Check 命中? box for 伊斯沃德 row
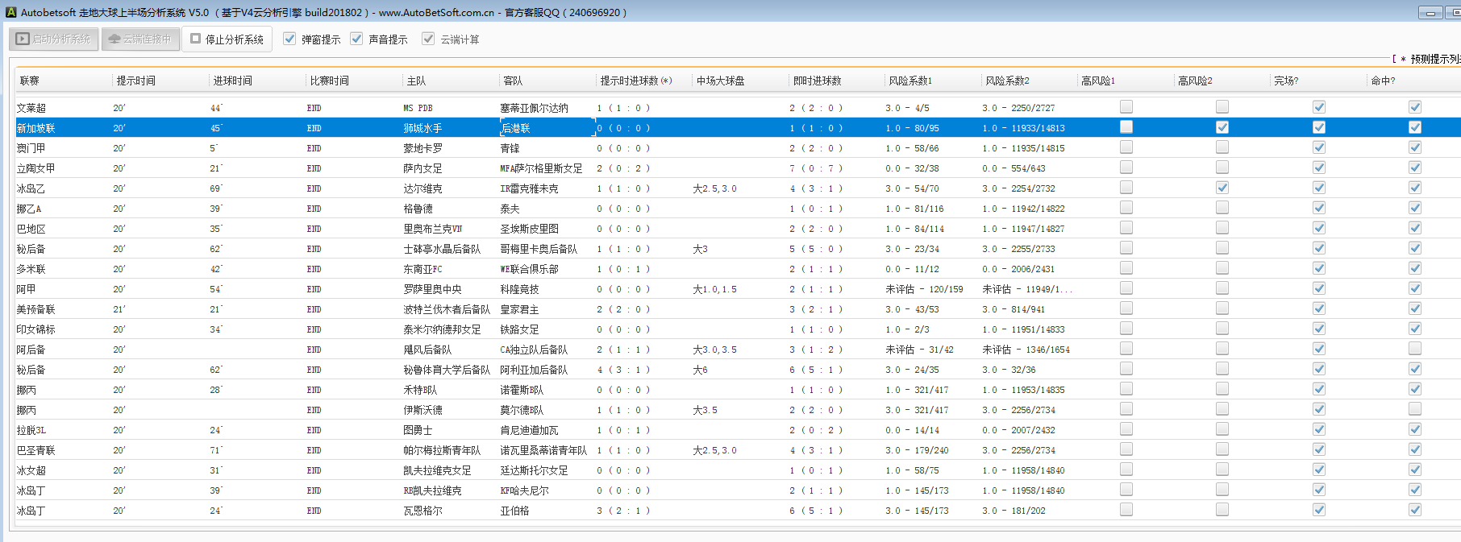Viewport: 1461px width, 542px height. [x=1414, y=409]
